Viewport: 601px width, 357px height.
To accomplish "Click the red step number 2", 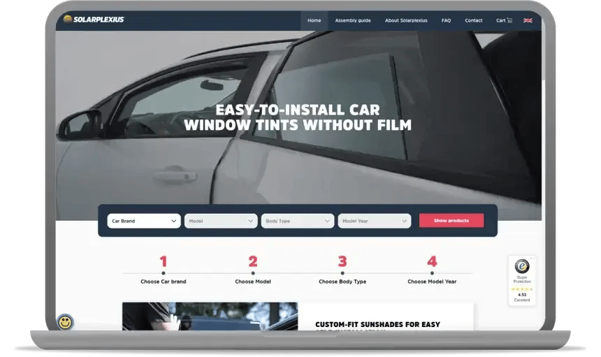I will point(253,262).
